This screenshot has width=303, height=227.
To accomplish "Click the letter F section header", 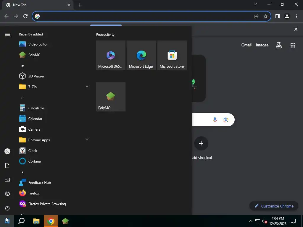I will click(x=22, y=172).
